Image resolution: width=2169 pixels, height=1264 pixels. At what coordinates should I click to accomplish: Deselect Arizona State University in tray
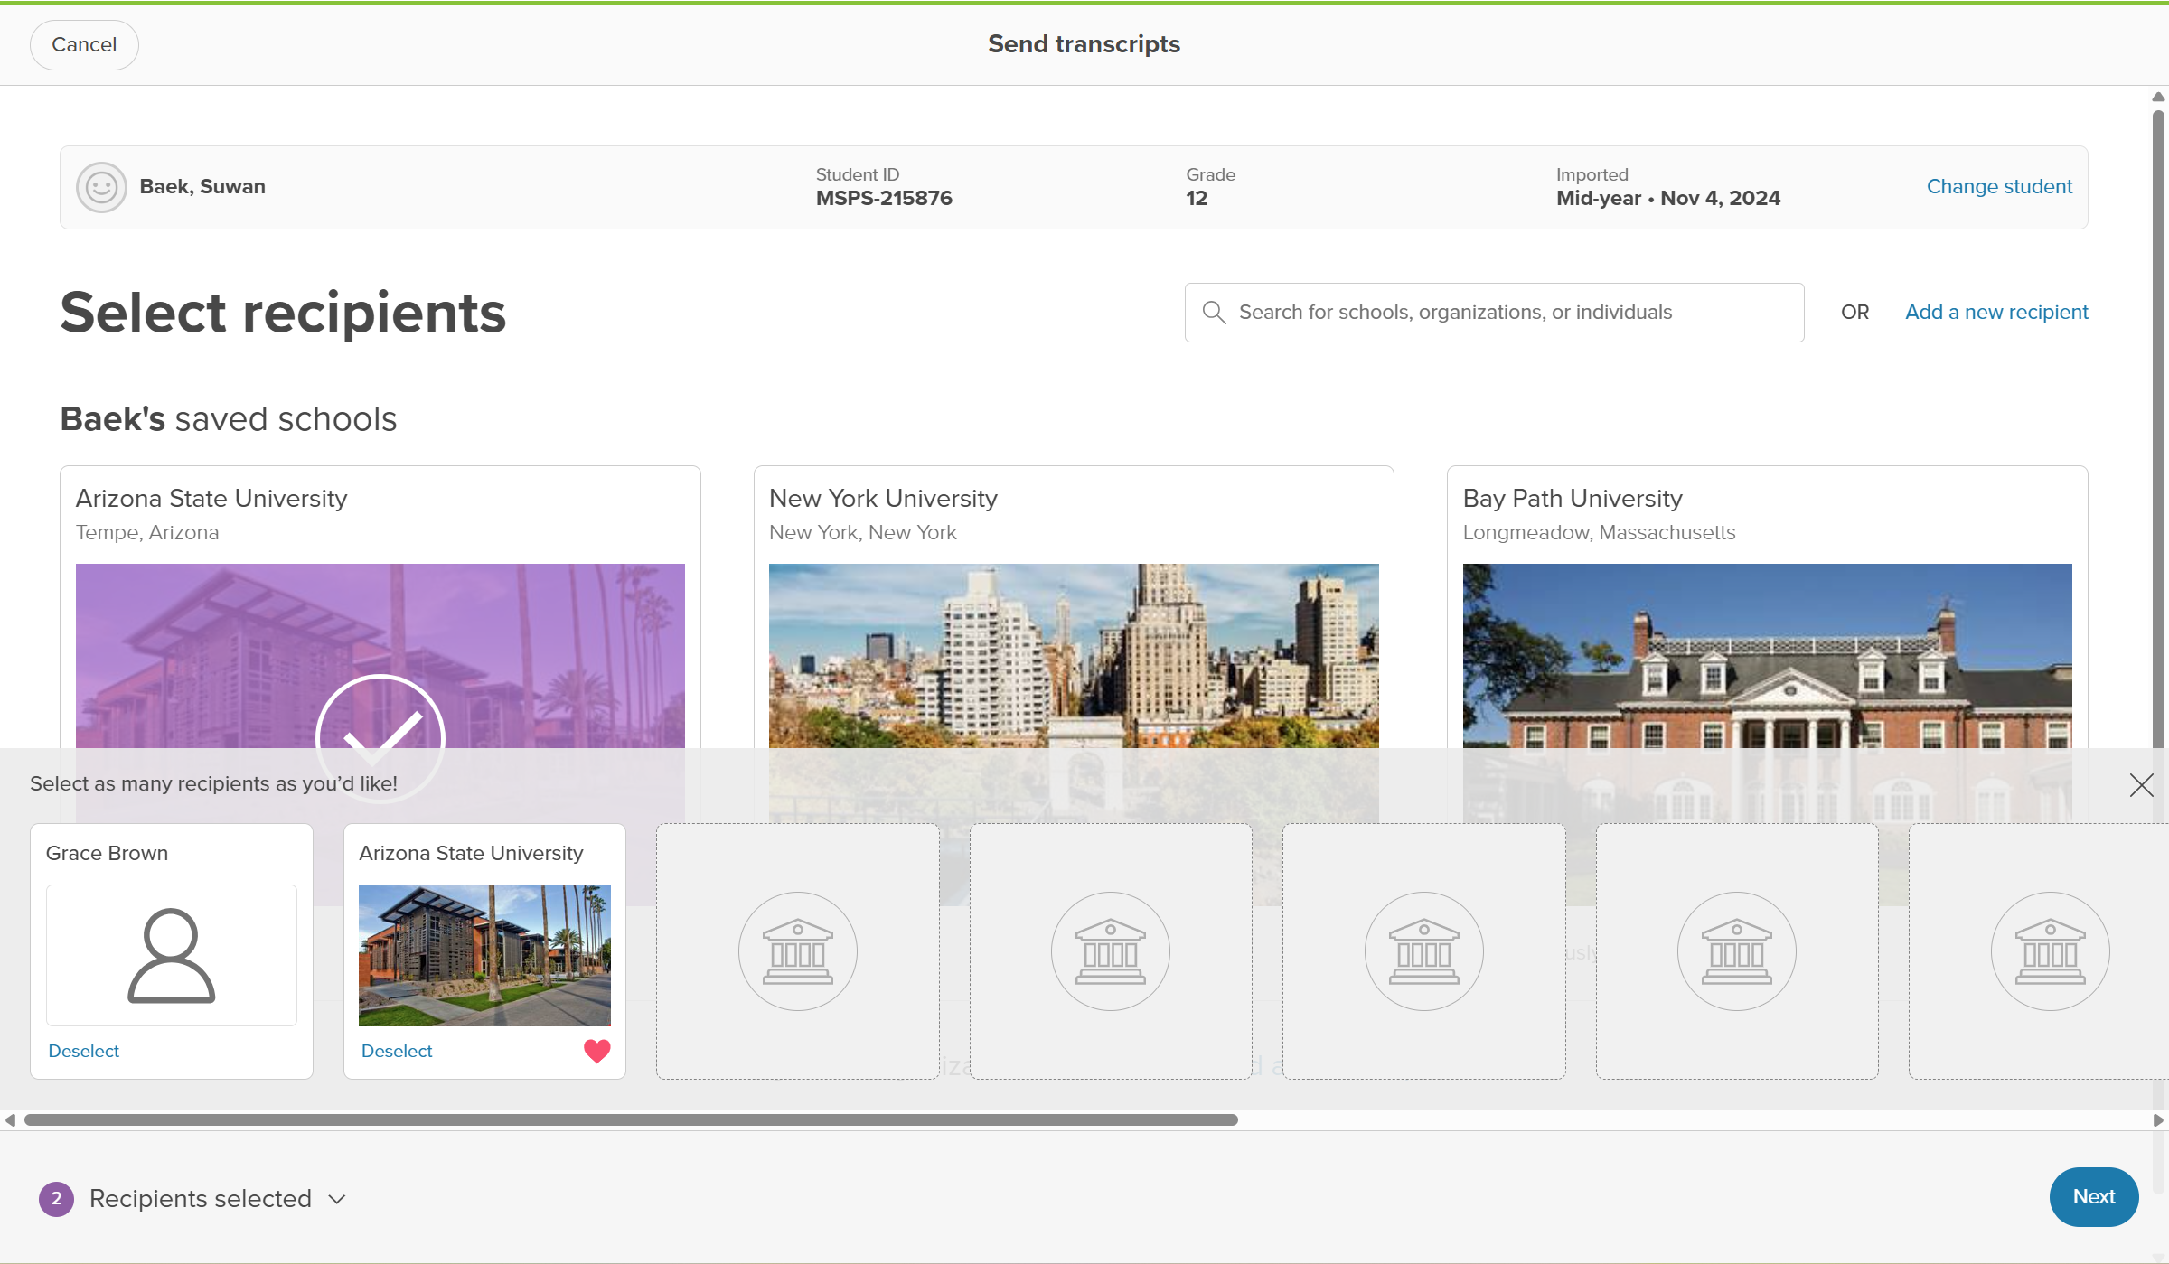pyautogui.click(x=396, y=1051)
